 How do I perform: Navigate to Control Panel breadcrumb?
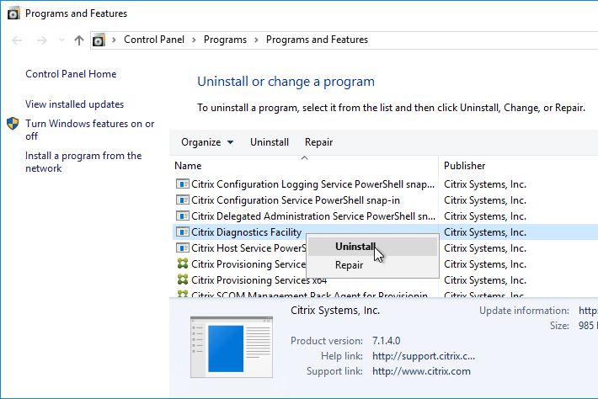[154, 40]
